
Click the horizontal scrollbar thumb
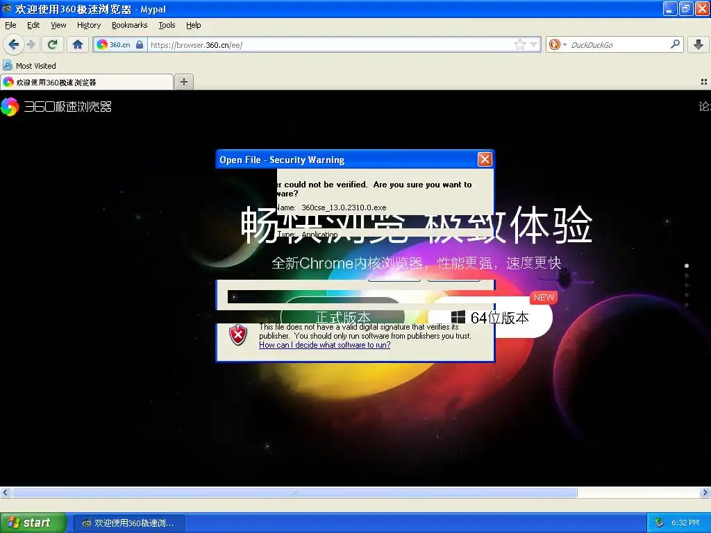click(294, 492)
